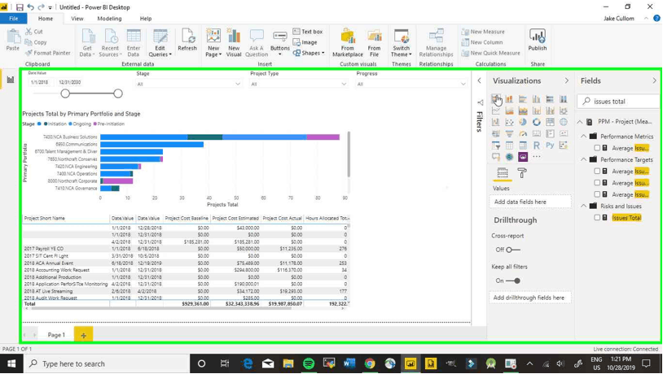Switch off Keep all filters toggle
Screen dimensions: 663x374
pos(513,280)
